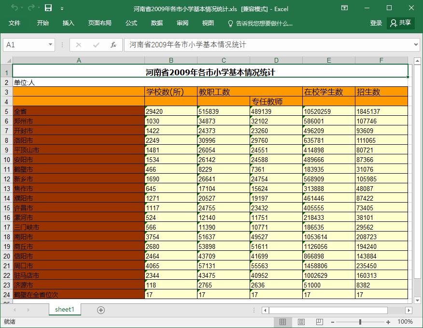The width and height of the screenshot is (423, 328).
Task: Click the 专任教师 header cell
Action: (x=276, y=102)
